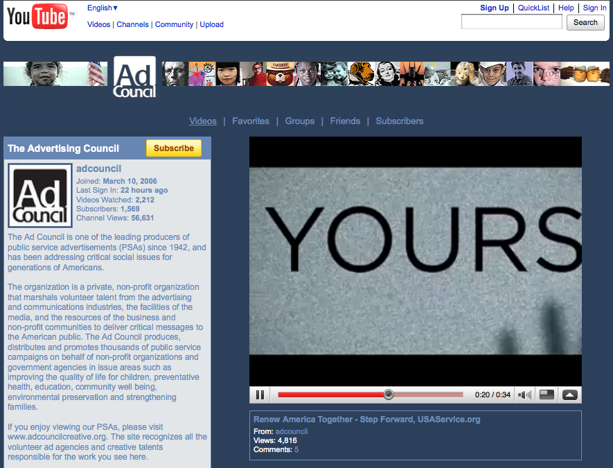This screenshot has height=468, width=613.
Task: Open the Renew America Together video title
Action: click(366, 419)
